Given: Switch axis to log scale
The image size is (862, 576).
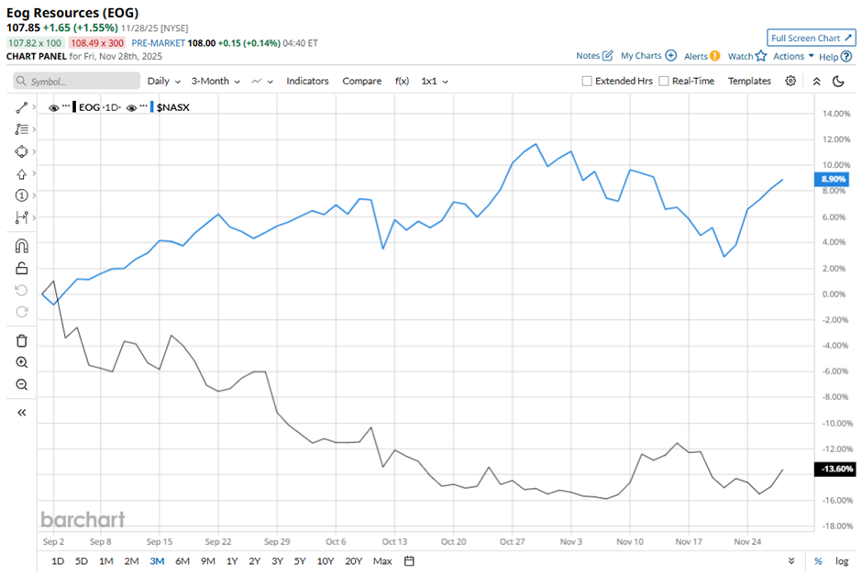Looking at the screenshot, I should pos(842,561).
